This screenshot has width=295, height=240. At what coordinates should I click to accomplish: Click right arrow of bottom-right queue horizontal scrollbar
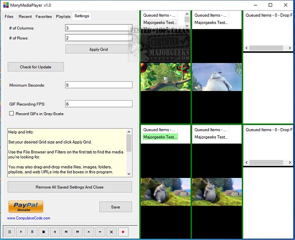click(x=290, y=162)
